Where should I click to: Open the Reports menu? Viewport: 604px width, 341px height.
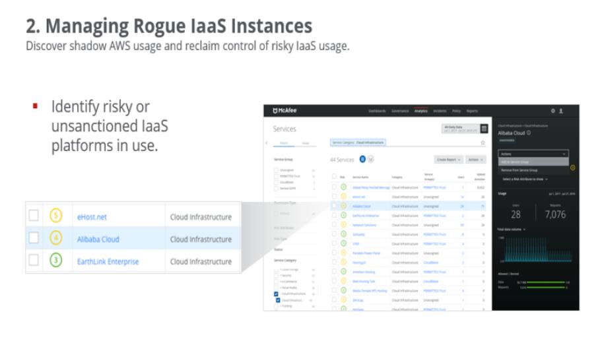pyautogui.click(x=472, y=111)
